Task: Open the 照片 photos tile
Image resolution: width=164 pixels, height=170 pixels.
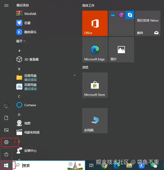Action: (x=121, y=50)
